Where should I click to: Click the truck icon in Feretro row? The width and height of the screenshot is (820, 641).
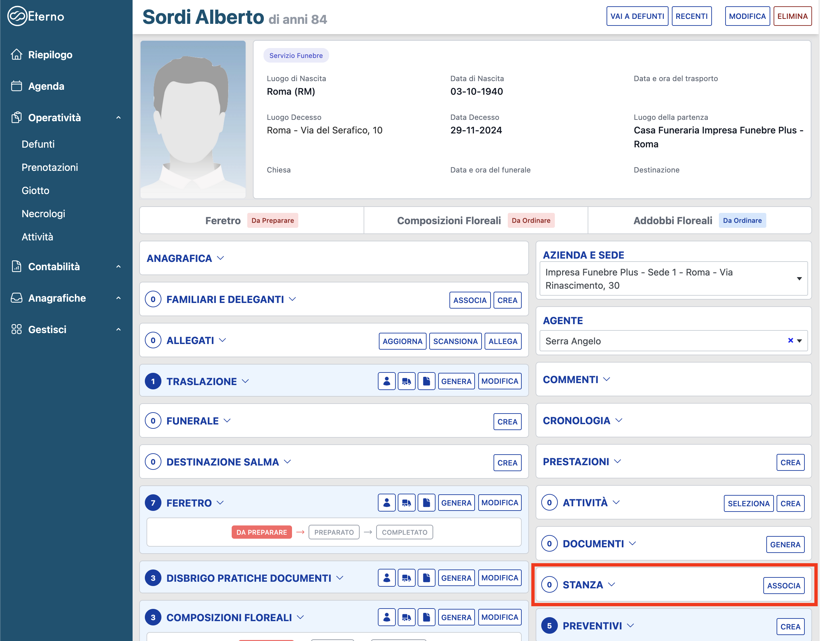406,503
